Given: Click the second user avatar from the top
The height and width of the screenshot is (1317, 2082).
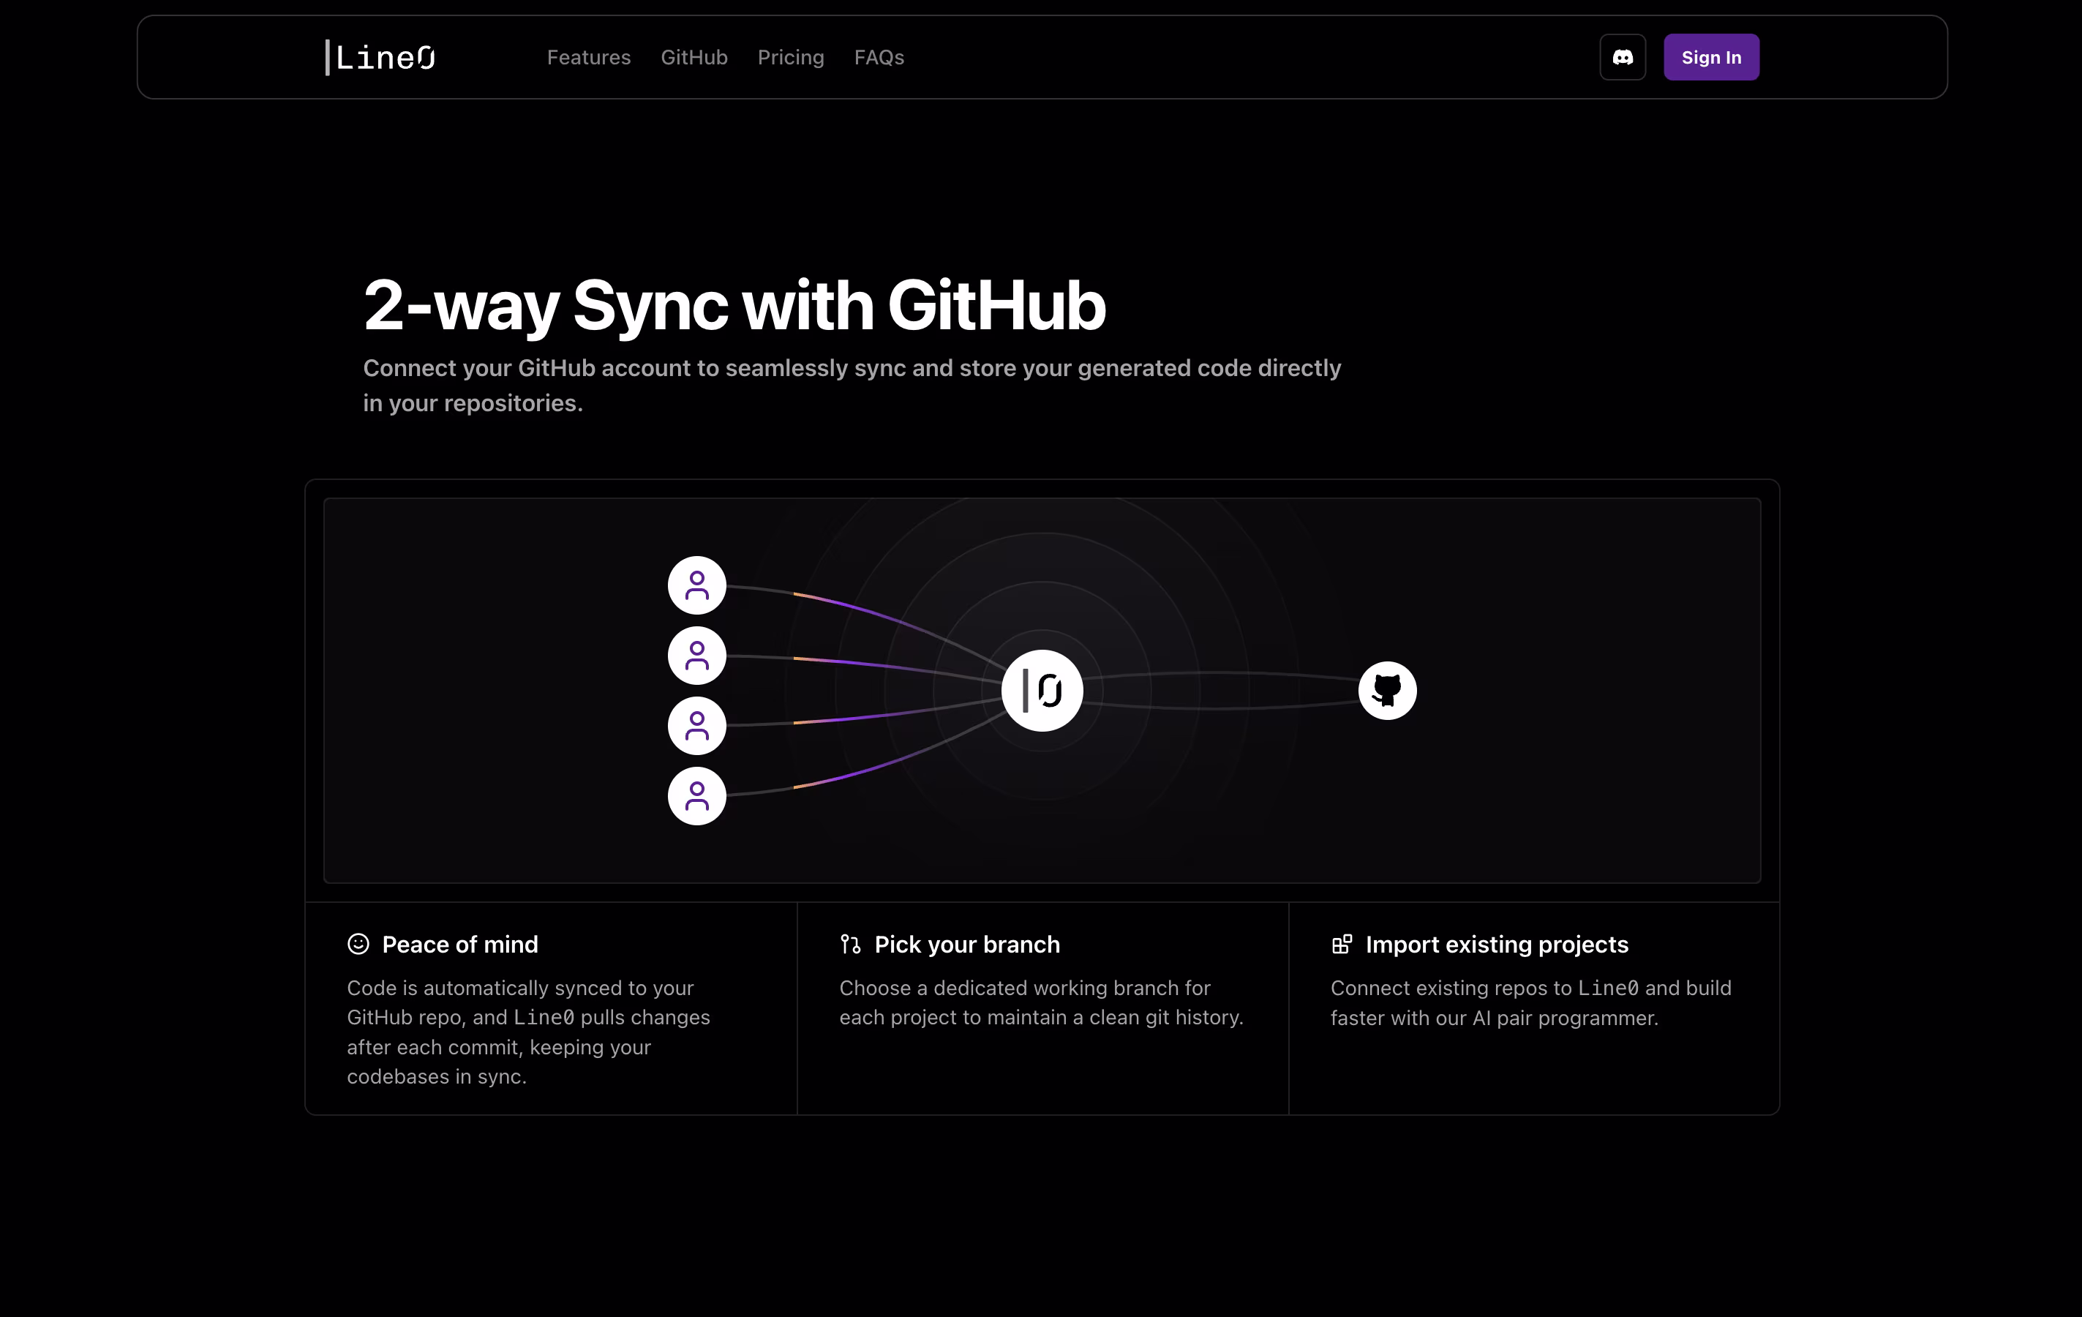Looking at the screenshot, I should [x=696, y=656].
